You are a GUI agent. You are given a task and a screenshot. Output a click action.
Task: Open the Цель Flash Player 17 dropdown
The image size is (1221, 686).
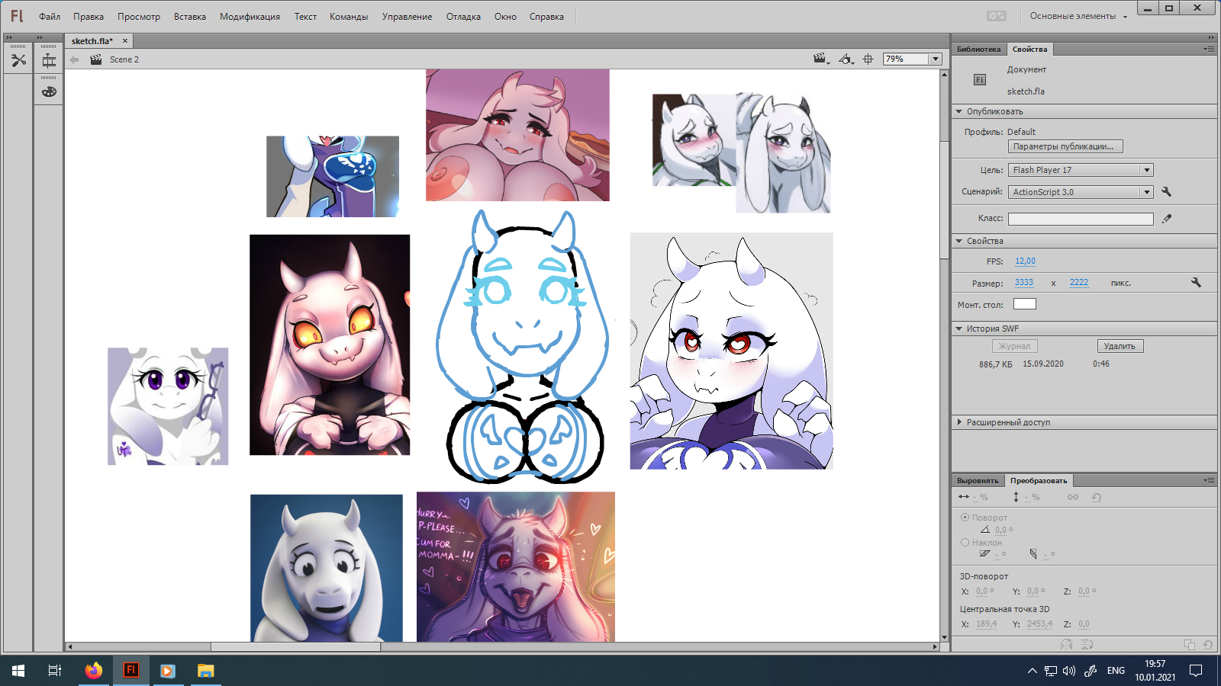pyautogui.click(x=1081, y=170)
